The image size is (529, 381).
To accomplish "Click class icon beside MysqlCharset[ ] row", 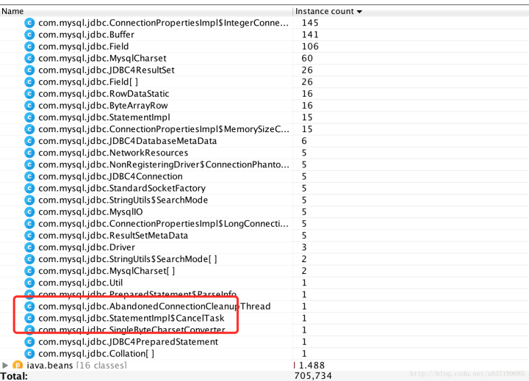I will pos(29,271).
